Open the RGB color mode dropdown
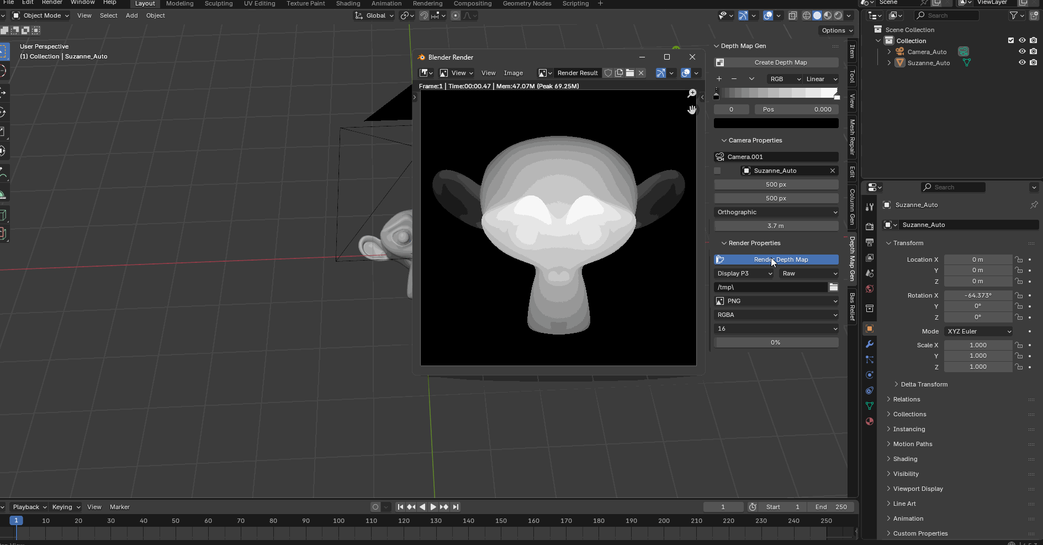Image resolution: width=1043 pixels, height=545 pixels. pyautogui.click(x=784, y=79)
